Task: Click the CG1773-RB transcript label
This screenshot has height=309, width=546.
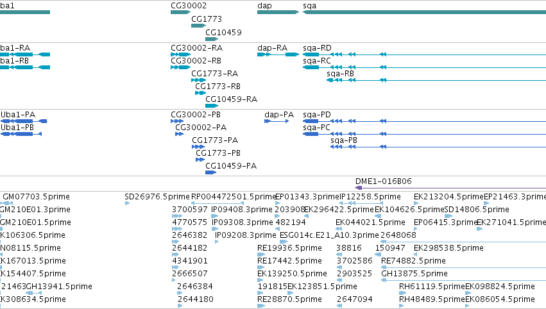Action: click(x=218, y=87)
